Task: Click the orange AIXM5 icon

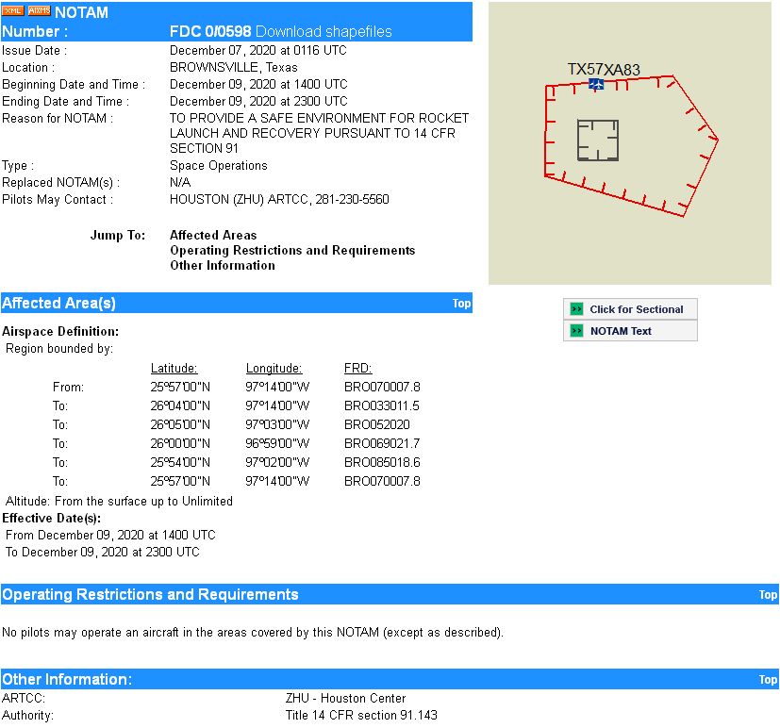Action: click(40, 10)
